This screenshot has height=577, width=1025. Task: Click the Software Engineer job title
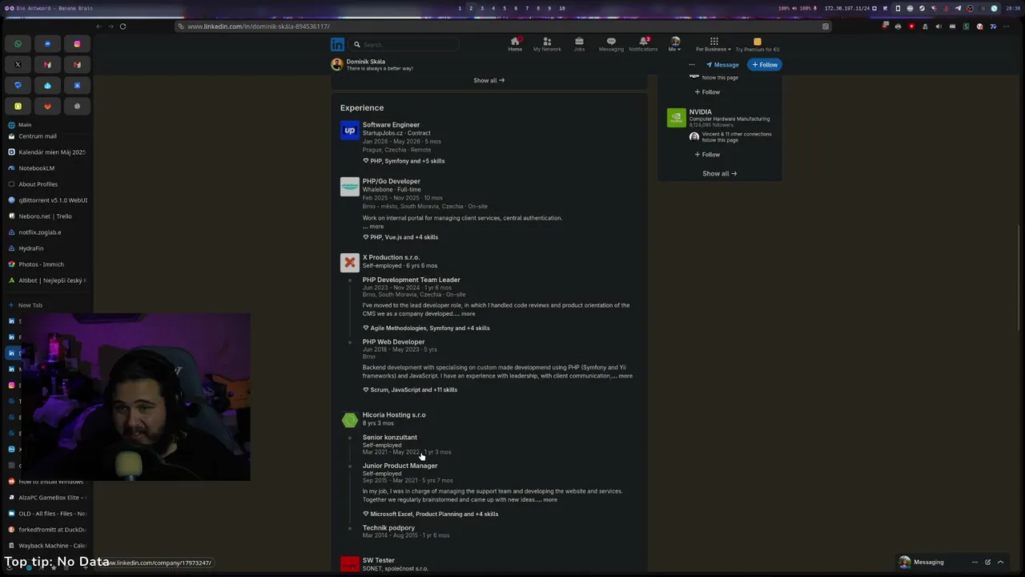pos(391,125)
